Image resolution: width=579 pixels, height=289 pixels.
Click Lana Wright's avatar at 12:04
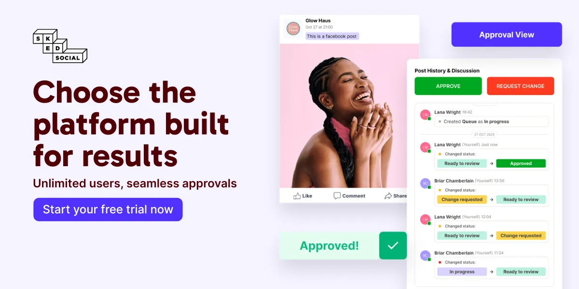pos(426,220)
